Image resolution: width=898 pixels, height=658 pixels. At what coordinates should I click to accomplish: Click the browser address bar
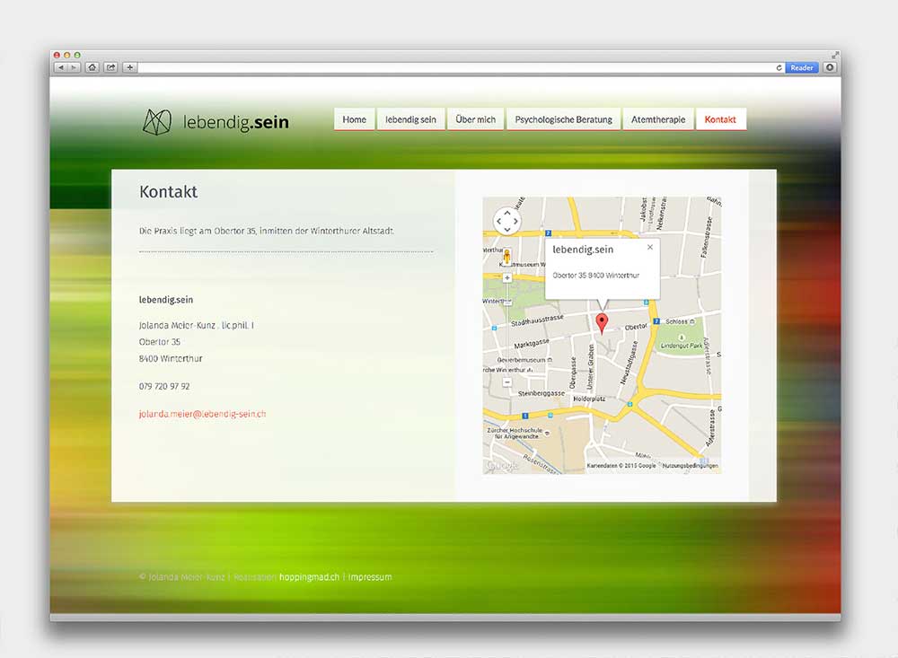pos(456,67)
